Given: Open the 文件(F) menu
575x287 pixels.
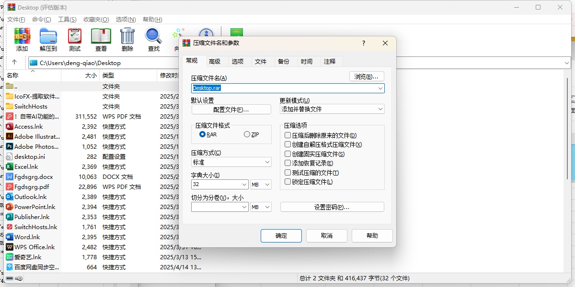Looking at the screenshot, I should (x=15, y=19).
